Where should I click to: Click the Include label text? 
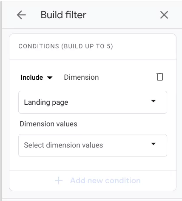coord(32,77)
